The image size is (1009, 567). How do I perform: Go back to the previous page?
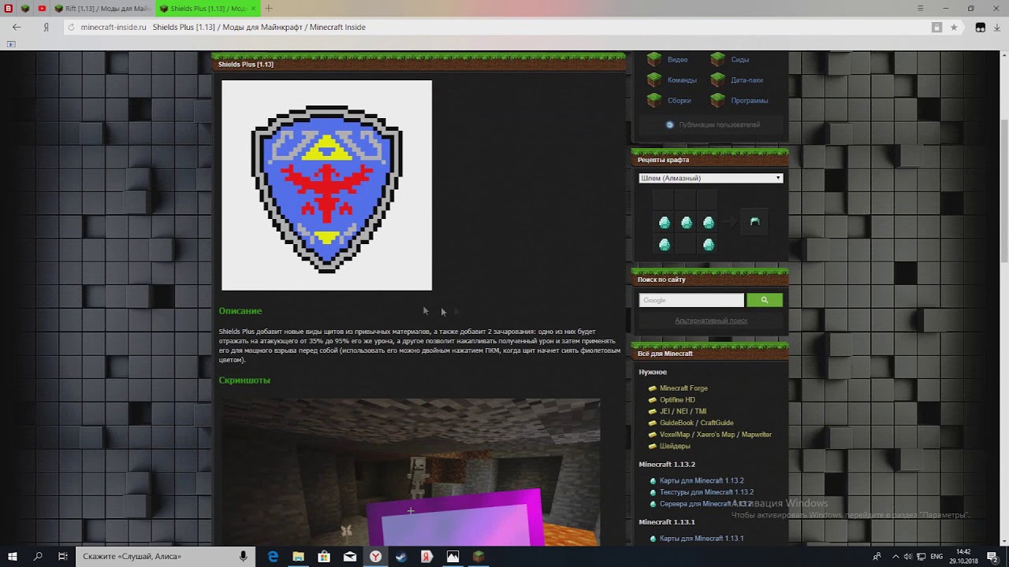pos(17,27)
